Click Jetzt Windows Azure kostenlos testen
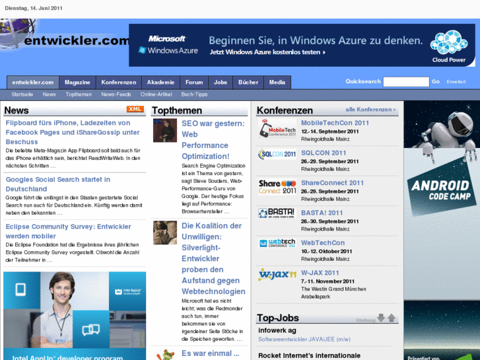Image resolution: width=480 pixels, height=360 pixels. pos(267,52)
